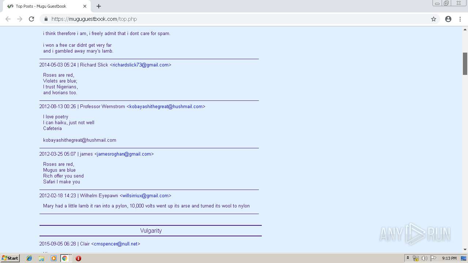Click the scrollbar up arrow
The image size is (468, 263).
point(465,29)
